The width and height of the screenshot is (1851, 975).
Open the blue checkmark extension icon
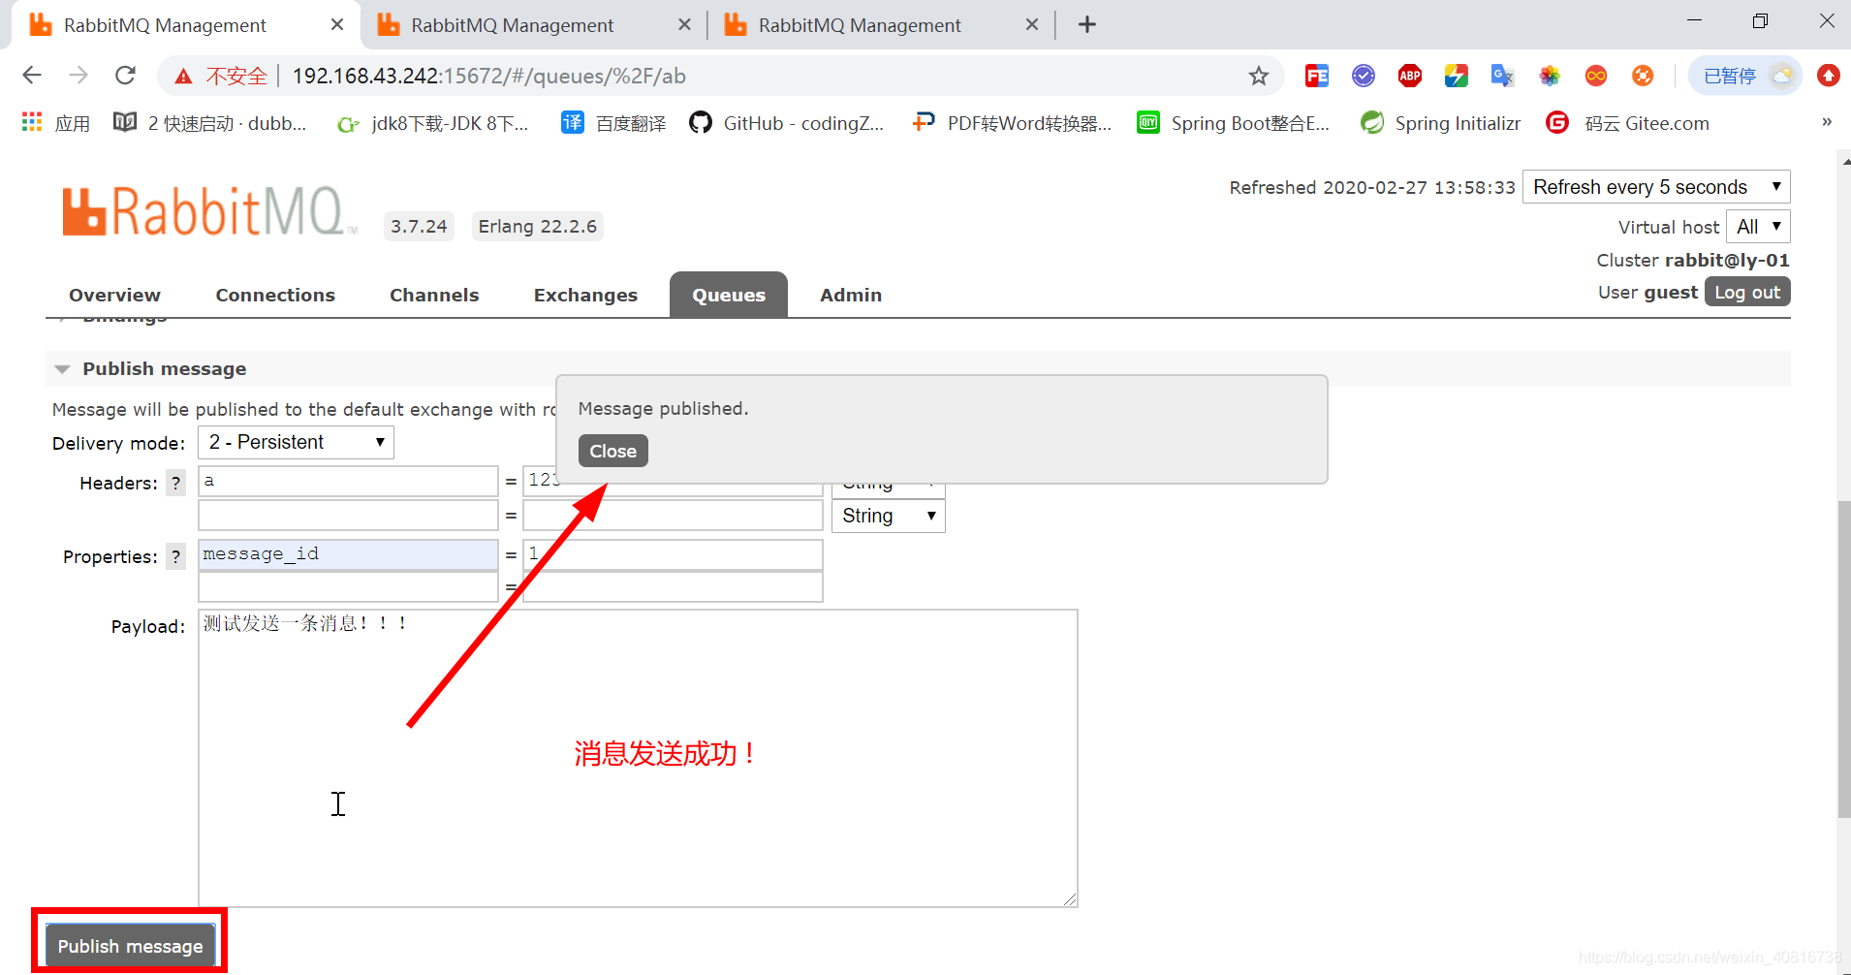(1364, 76)
